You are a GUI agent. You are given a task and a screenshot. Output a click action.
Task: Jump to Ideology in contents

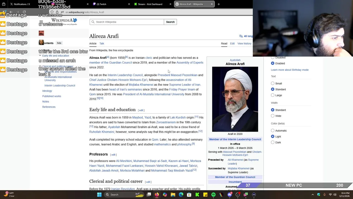pyautogui.click(x=47, y=91)
